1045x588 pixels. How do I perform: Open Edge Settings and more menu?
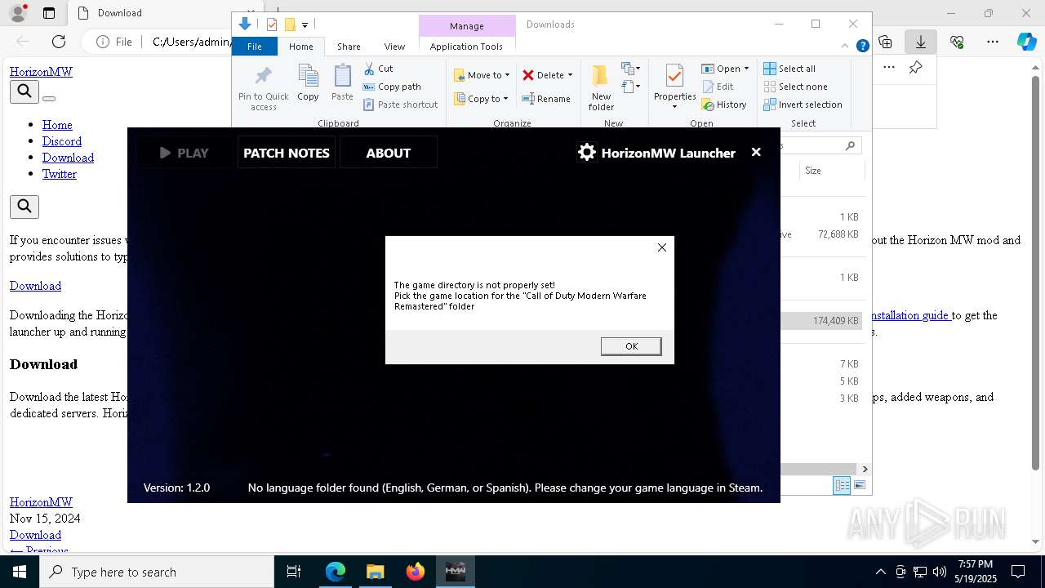tap(993, 42)
